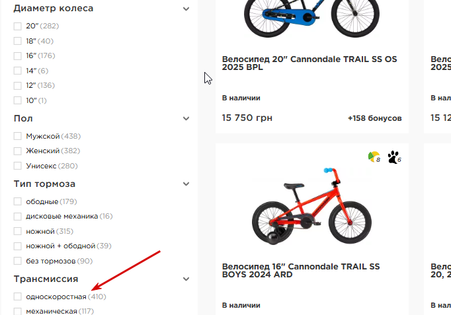Click the 15 750 грн price
This screenshot has height=315, width=451.
point(247,118)
